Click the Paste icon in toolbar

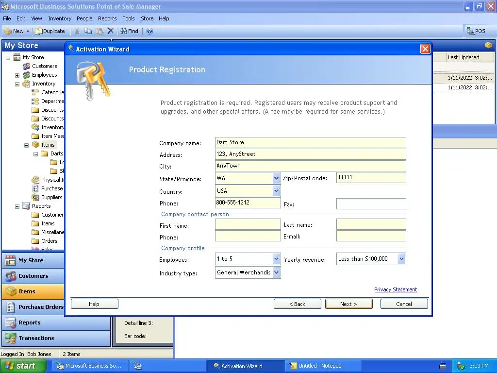[99, 31]
